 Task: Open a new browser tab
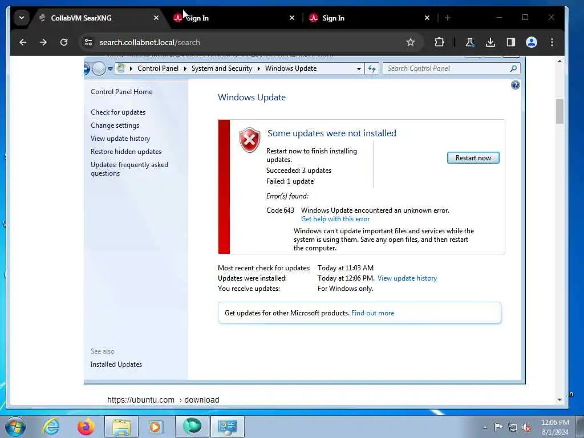(448, 18)
